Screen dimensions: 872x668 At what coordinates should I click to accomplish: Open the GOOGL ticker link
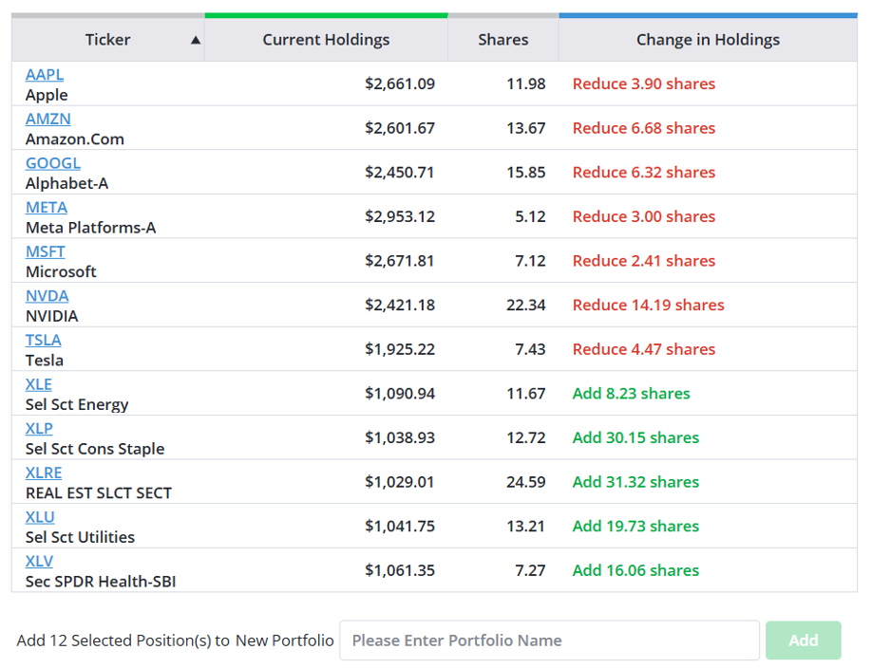pos(53,163)
